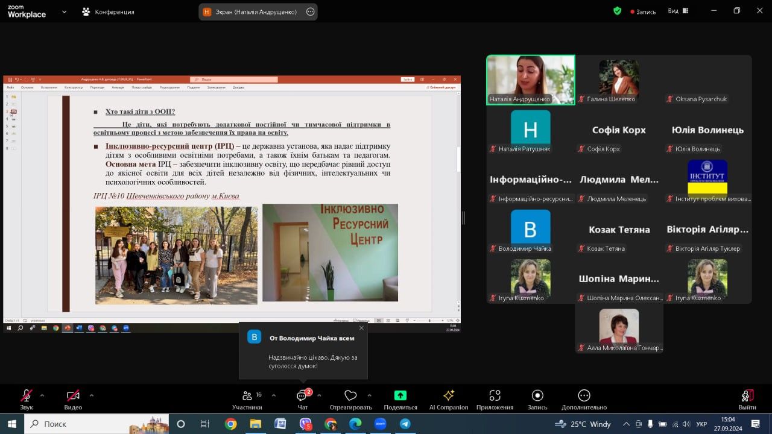Open Приложения apps menu
The width and height of the screenshot is (772, 434).
tap(495, 400)
